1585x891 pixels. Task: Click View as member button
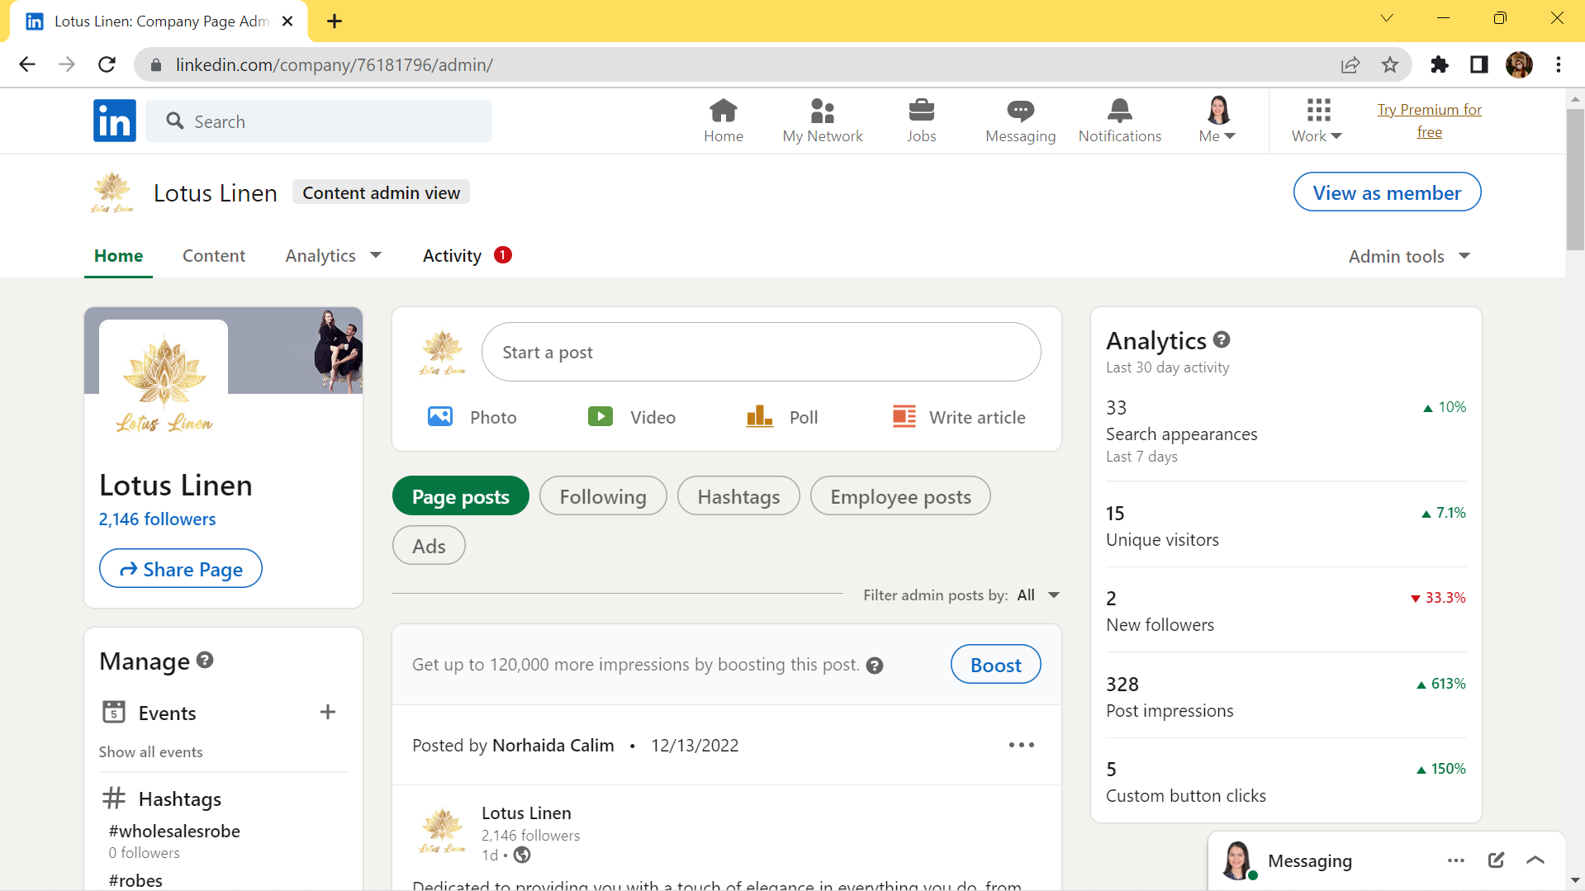coord(1387,192)
